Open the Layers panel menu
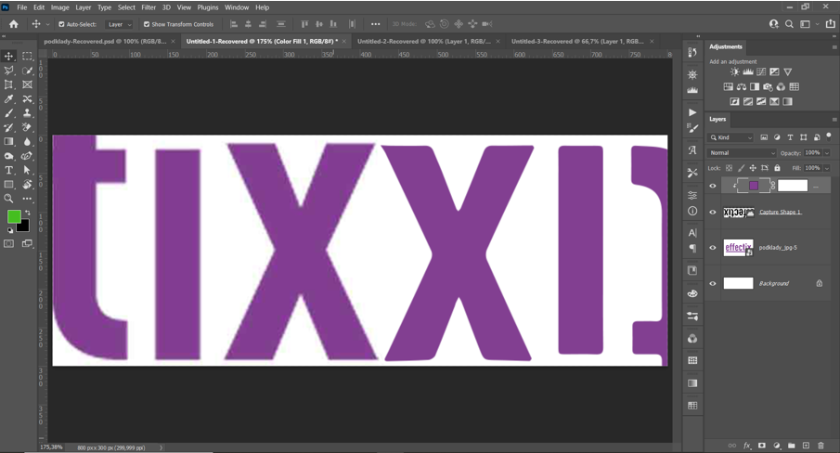The width and height of the screenshot is (840, 453). (834, 120)
